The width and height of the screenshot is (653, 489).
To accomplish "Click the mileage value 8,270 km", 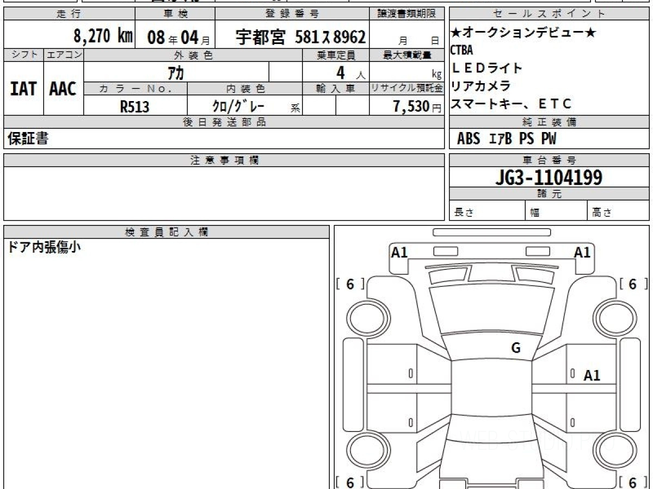I will 103,36.
